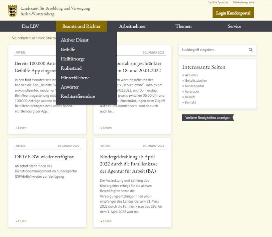Viewport: 272px width, 237px height.
Task: Expand the Arbeitnehmer navigation menu
Action: pyautogui.click(x=132, y=26)
